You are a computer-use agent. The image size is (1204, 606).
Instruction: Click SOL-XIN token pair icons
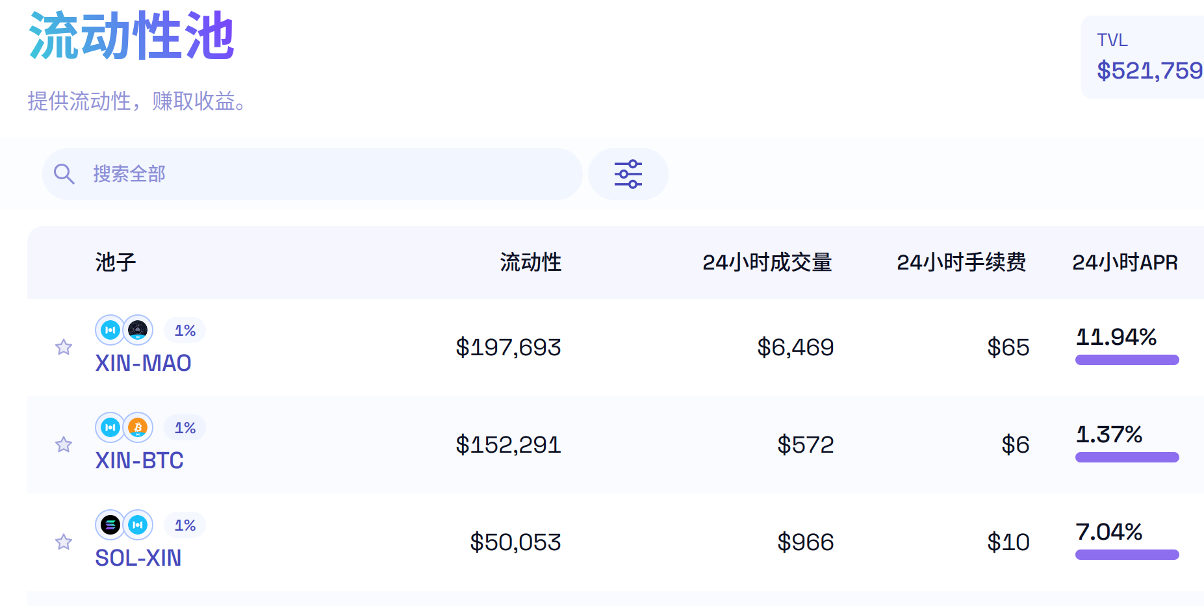124,525
